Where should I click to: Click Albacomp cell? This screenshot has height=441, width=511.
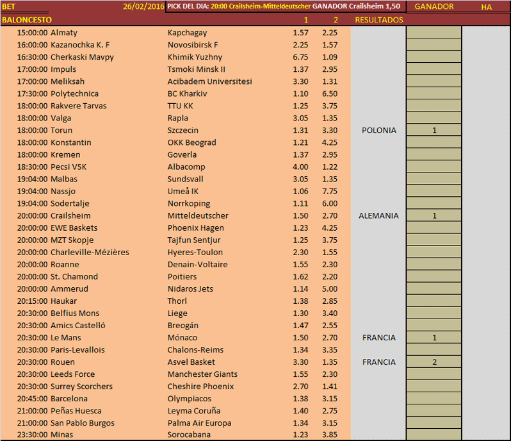click(186, 167)
